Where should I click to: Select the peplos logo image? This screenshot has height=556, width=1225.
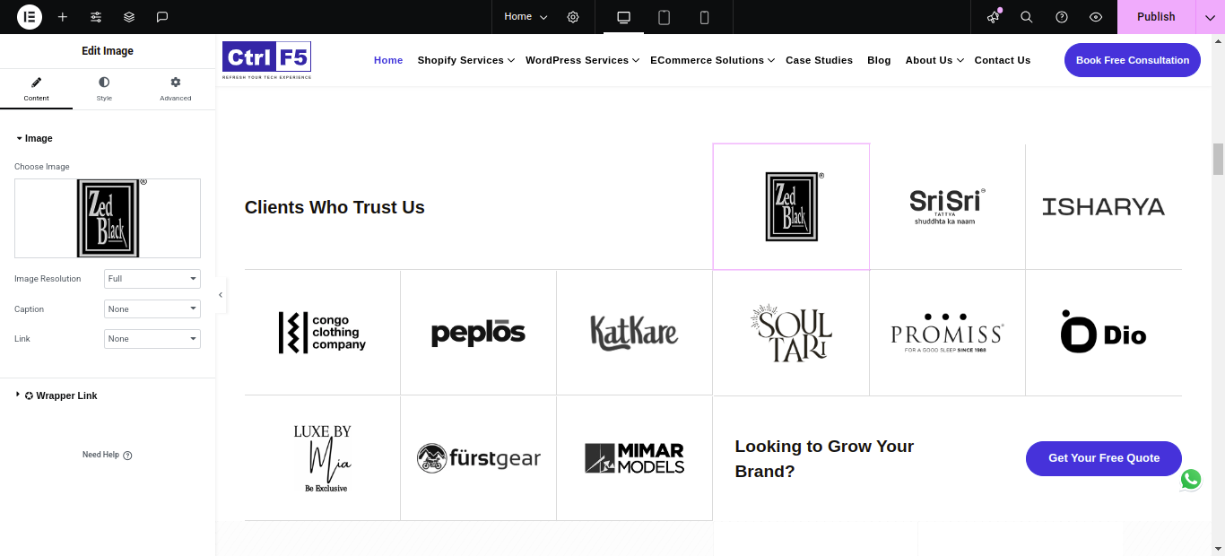[x=478, y=334]
